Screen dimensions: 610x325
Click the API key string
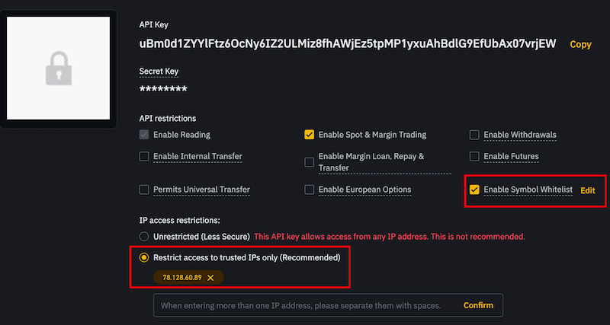[x=348, y=44]
